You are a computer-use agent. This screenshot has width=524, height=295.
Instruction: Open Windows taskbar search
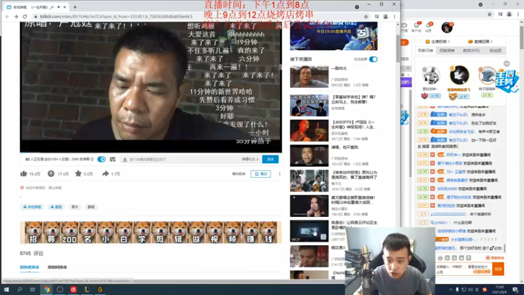[x=20, y=289]
